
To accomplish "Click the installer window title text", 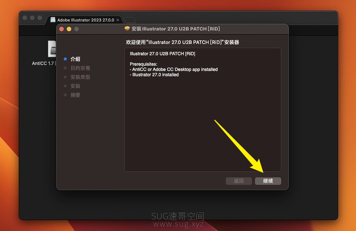I will [x=176, y=28].
